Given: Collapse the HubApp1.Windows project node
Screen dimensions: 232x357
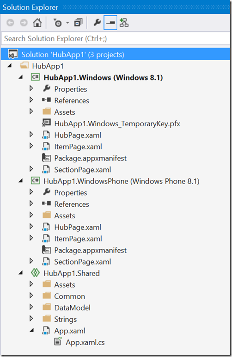Looking at the screenshot, I should pos(21,77).
